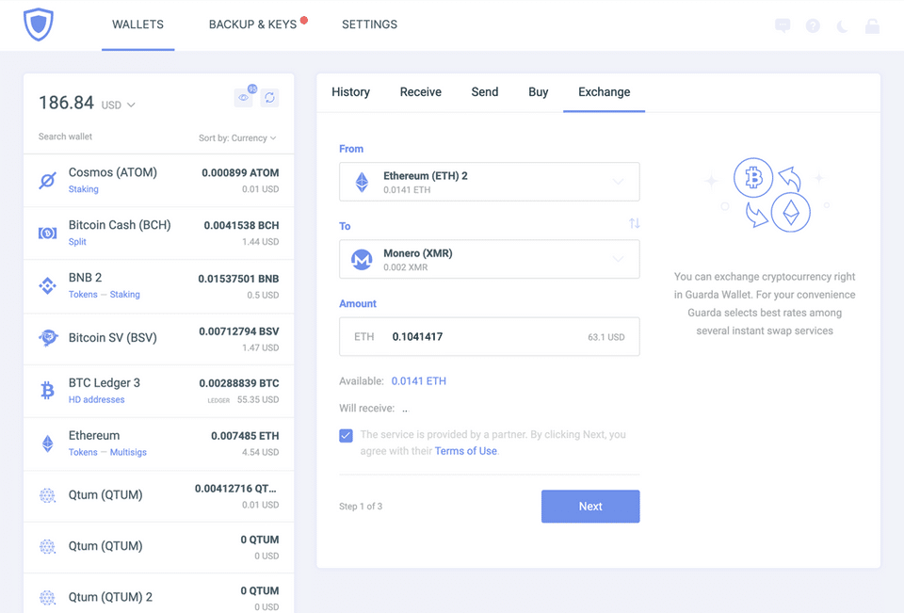Viewport: 904px width, 613px height.
Task: Click Monero icon in To field
Action: point(362,260)
